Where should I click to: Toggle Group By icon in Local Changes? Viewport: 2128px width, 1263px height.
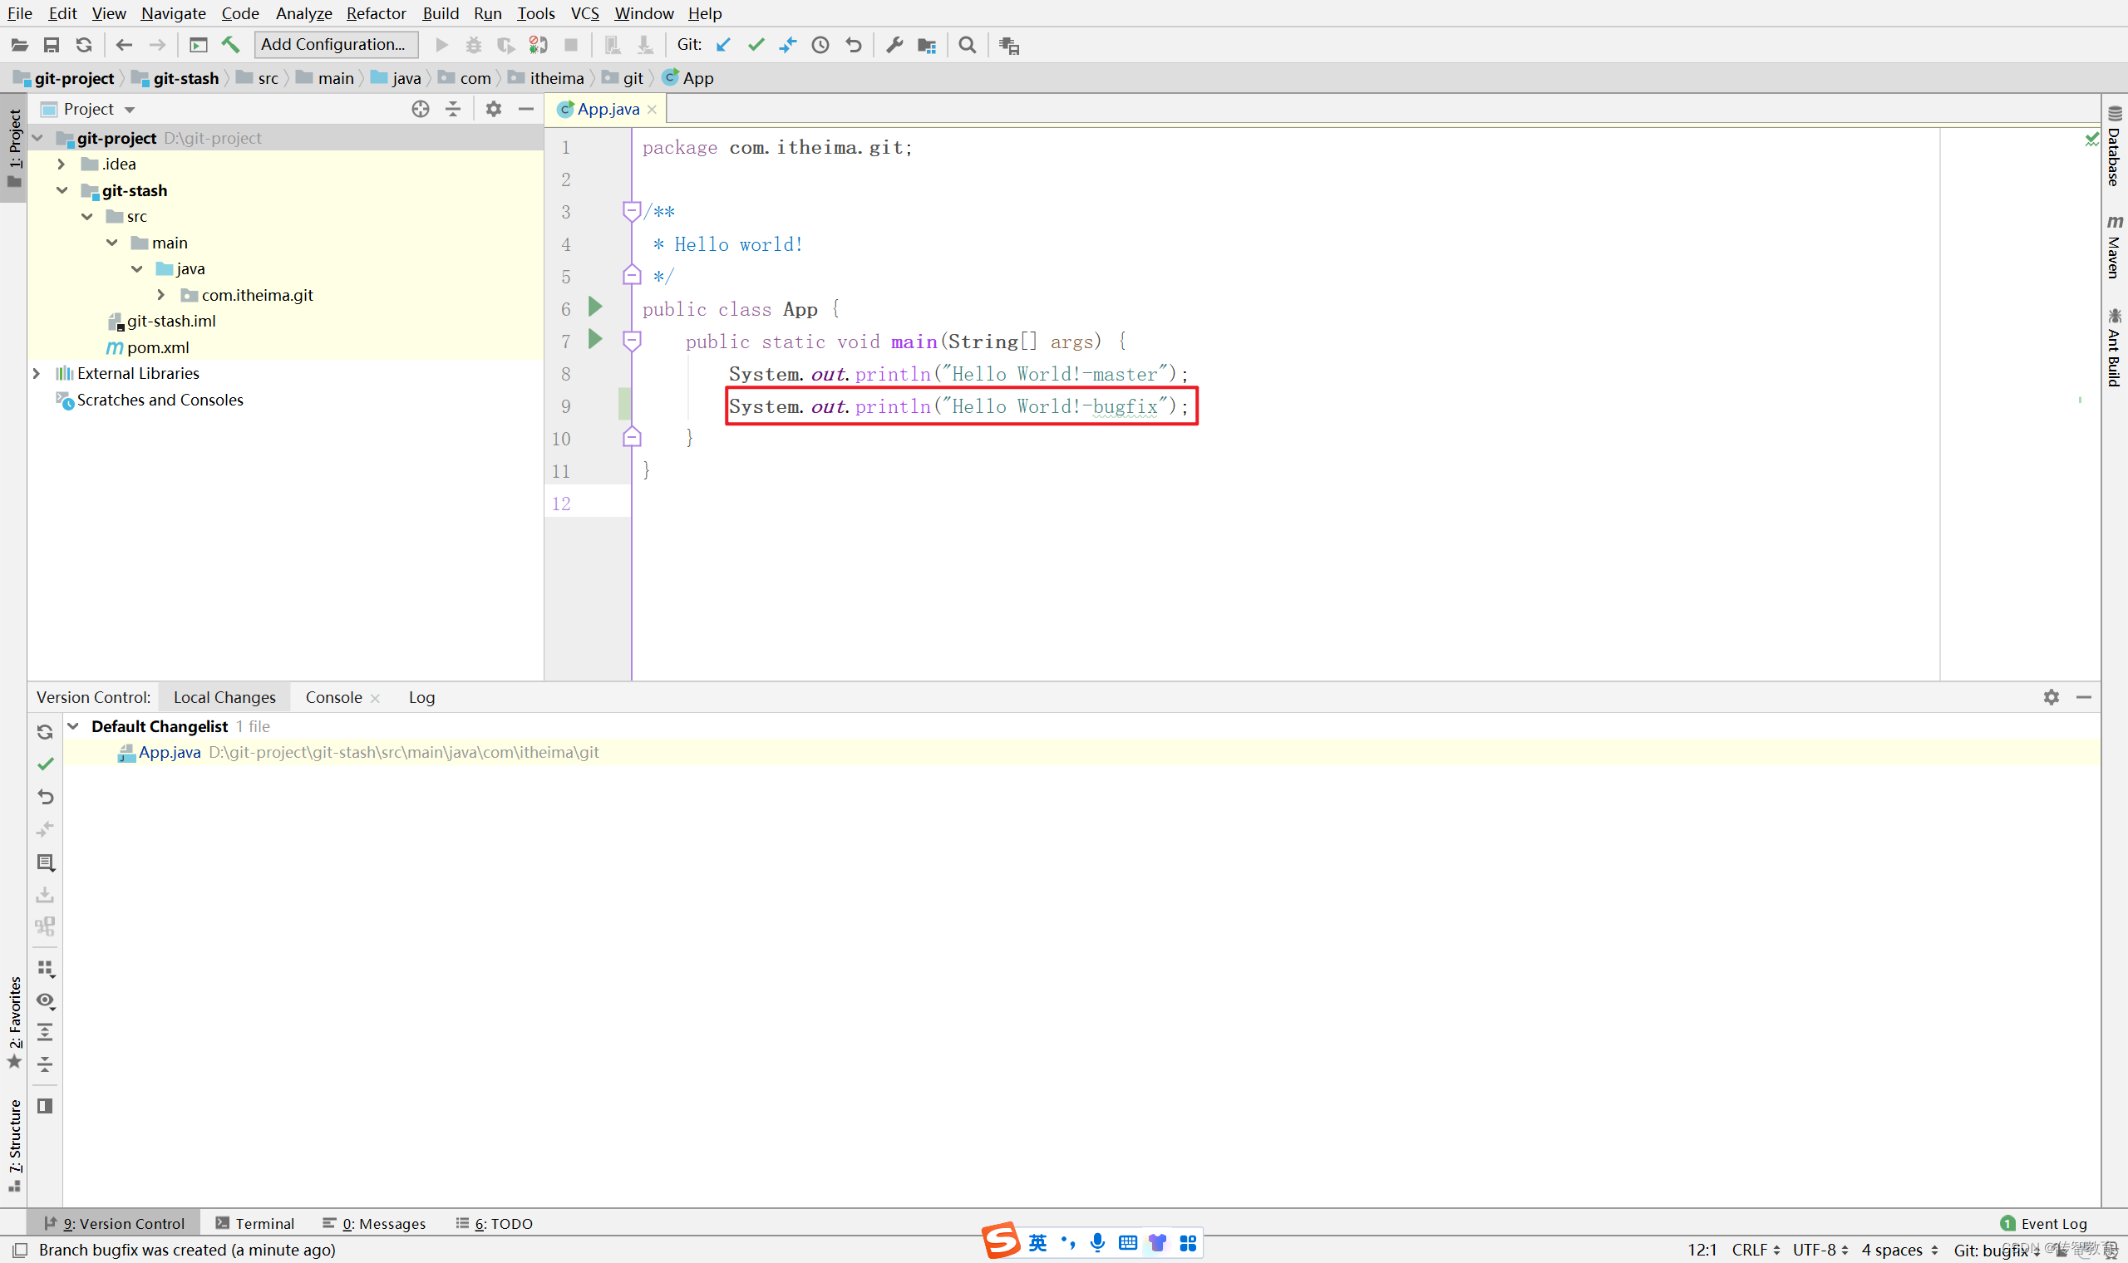coord(45,969)
